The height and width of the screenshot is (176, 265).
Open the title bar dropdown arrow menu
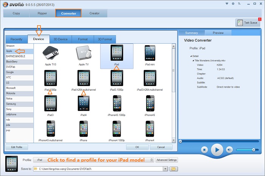pos(227,3)
